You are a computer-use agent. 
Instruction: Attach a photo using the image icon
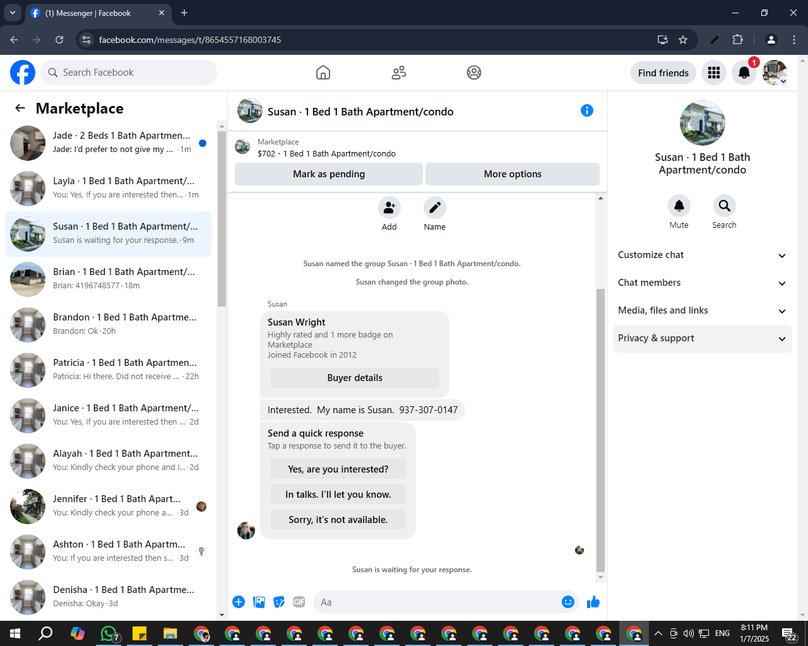[259, 602]
